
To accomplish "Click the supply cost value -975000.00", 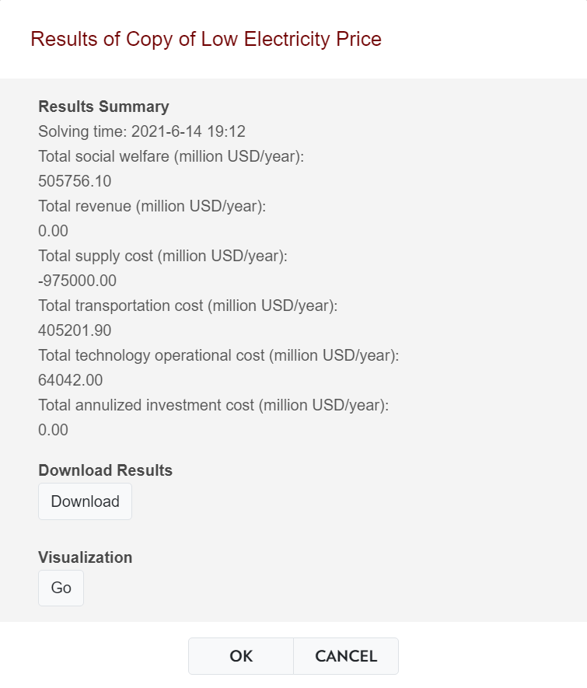I will point(77,281).
